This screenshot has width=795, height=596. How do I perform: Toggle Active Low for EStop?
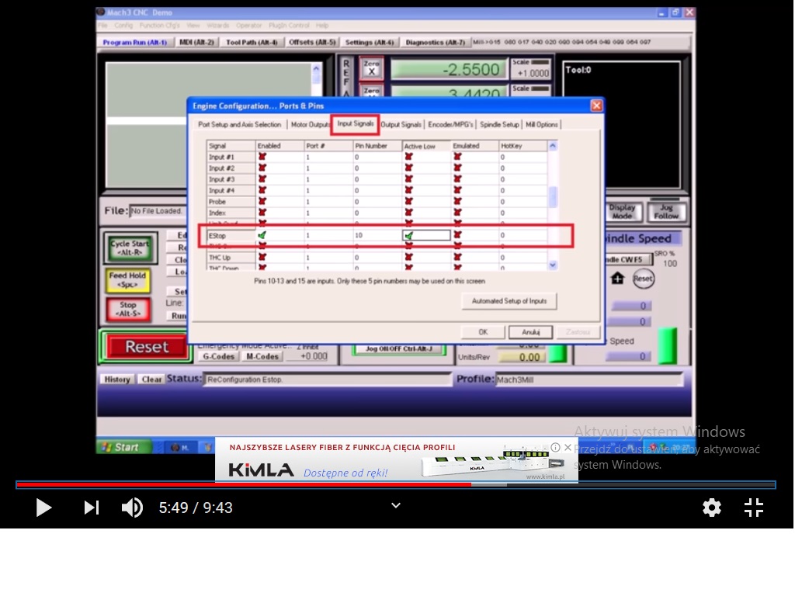408,235
